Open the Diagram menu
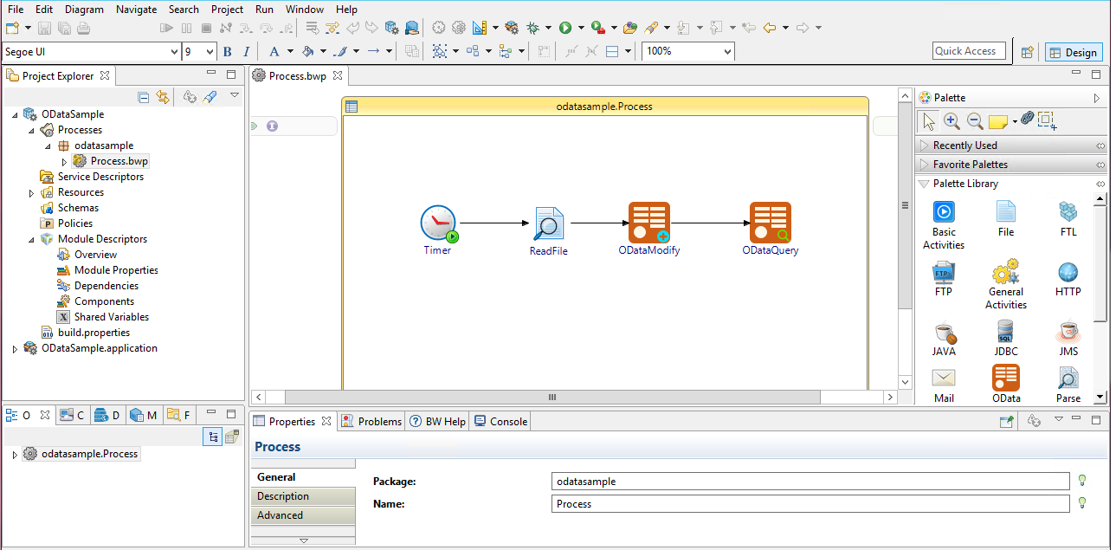 click(84, 10)
